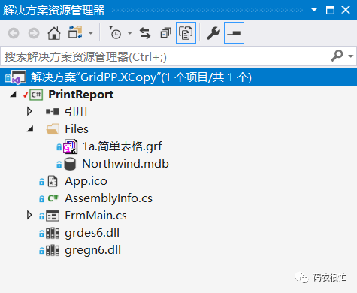Viewport: 357px width, 293px height.
Task: Click the solution icon beside GridPP.XCopy
Action: click(18, 77)
